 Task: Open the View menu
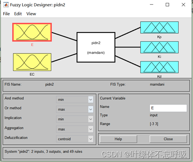click(x=31, y=14)
